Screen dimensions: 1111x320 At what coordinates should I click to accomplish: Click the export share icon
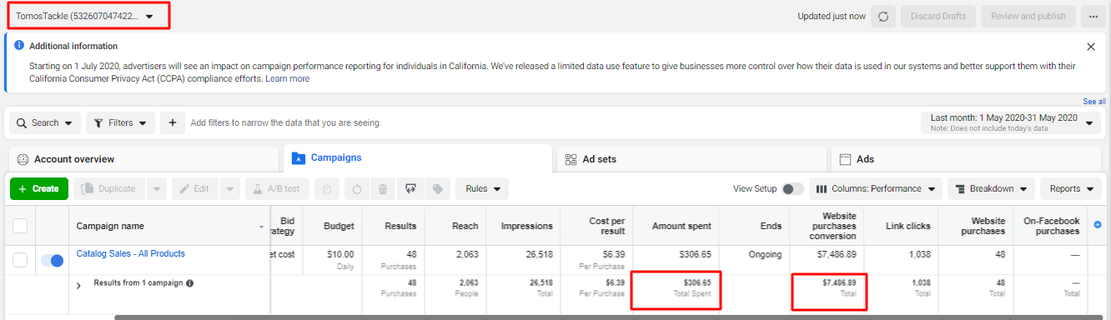pos(410,189)
